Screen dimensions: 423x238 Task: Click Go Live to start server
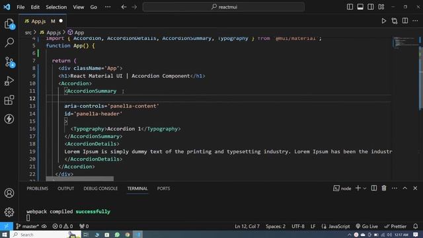tap(367, 226)
